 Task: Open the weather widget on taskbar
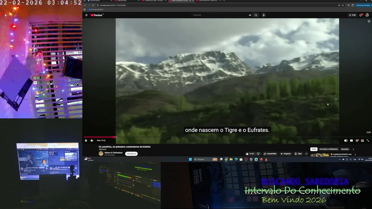[x=89, y=159]
